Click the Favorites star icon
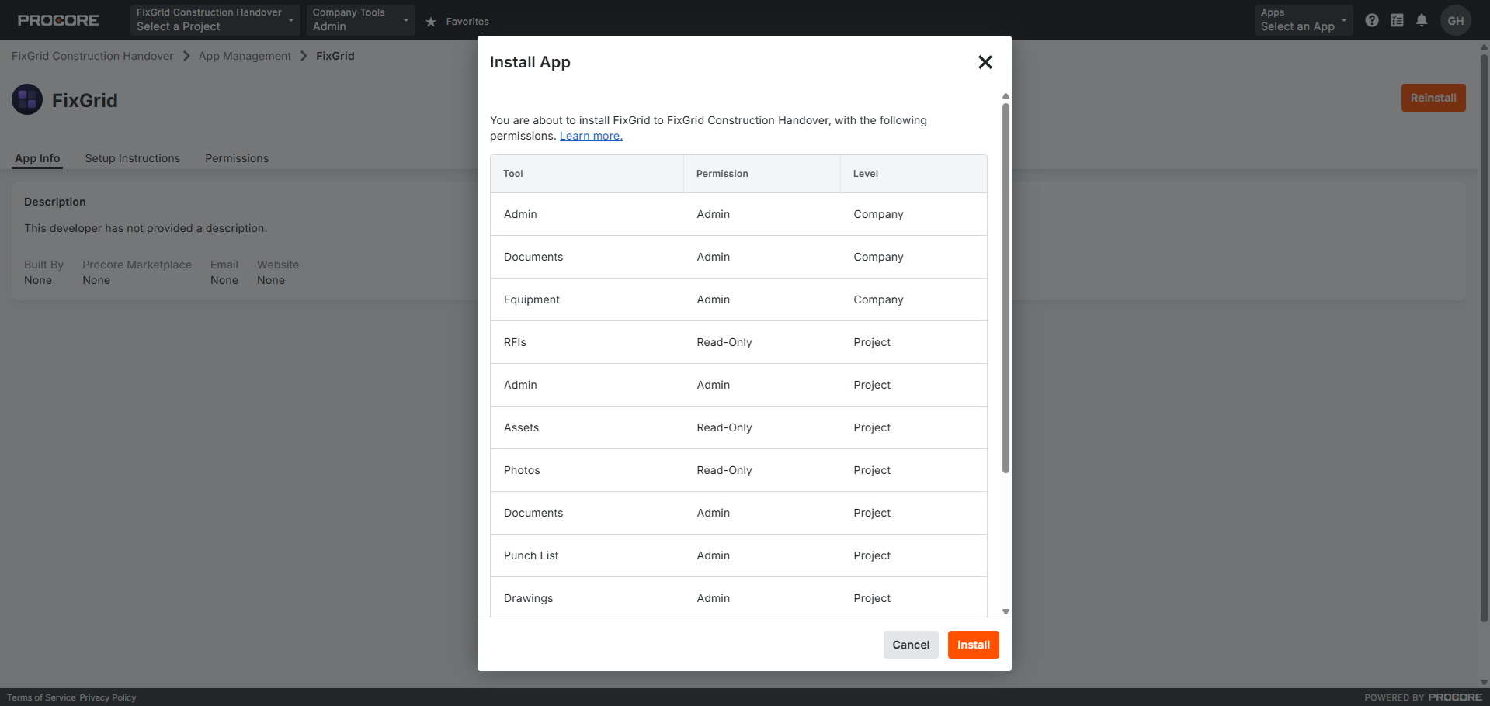Screen dimensions: 1490x706 pyautogui.click(x=431, y=22)
